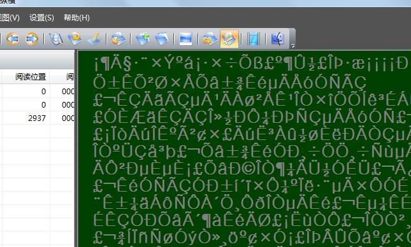Click the first garbled text line
The image size is (411, 247).
[x=251, y=64]
